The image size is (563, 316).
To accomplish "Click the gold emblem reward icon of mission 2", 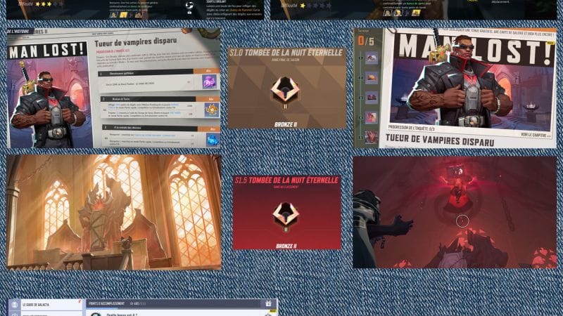I will coord(212,110).
